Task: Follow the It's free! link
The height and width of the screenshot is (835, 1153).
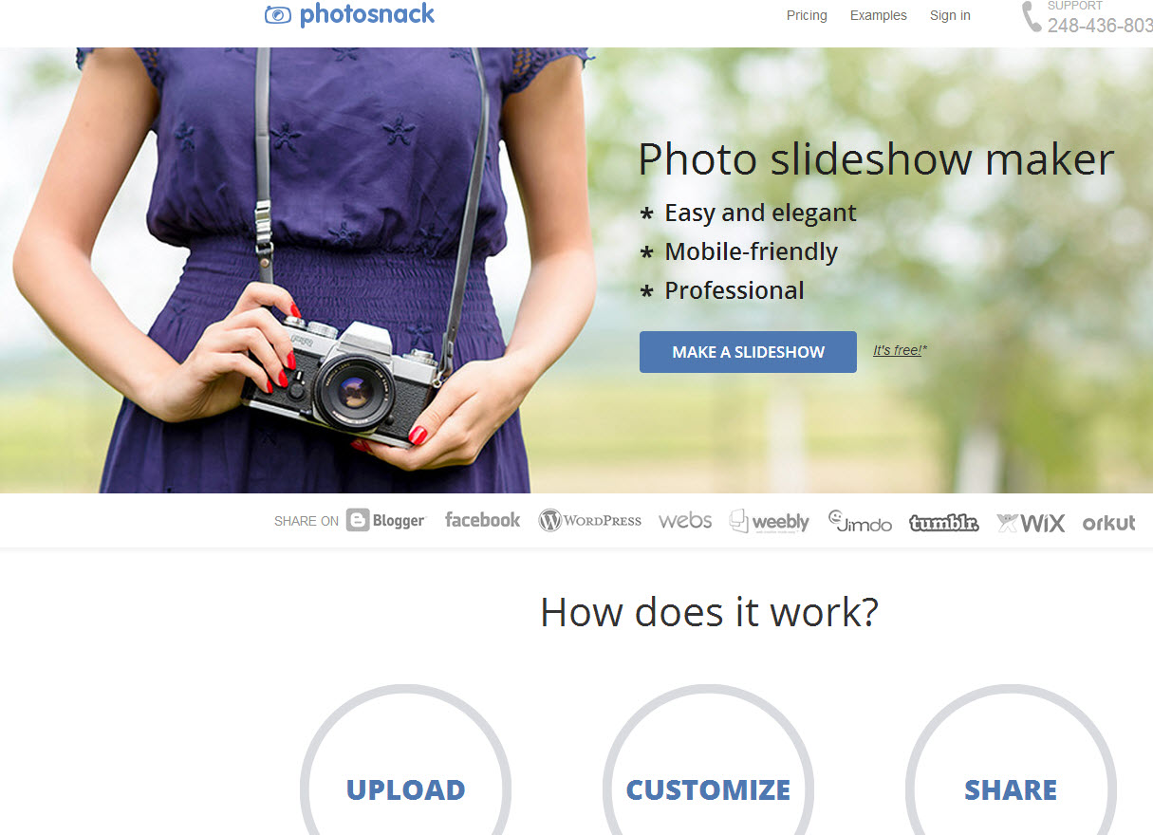Action: 900,350
